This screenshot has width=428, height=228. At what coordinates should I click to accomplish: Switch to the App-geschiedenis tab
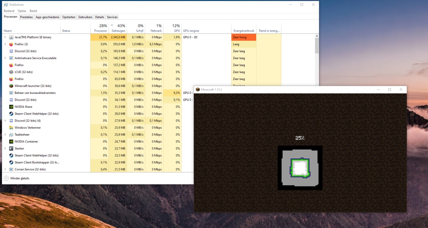click(x=47, y=17)
